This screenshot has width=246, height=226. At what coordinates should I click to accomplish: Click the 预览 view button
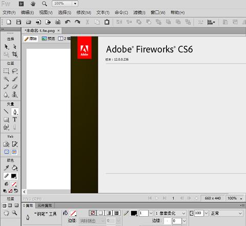[x=48, y=39]
